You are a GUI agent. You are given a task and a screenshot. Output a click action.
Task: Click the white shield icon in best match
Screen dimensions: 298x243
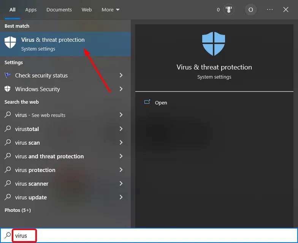click(10, 43)
